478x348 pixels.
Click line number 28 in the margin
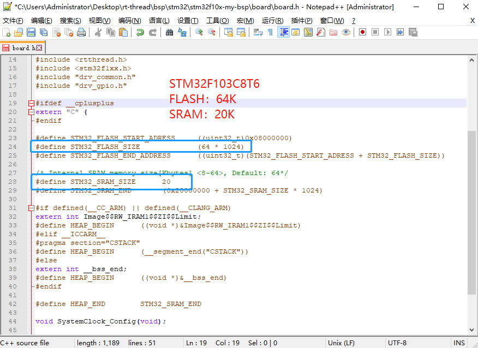(x=13, y=182)
